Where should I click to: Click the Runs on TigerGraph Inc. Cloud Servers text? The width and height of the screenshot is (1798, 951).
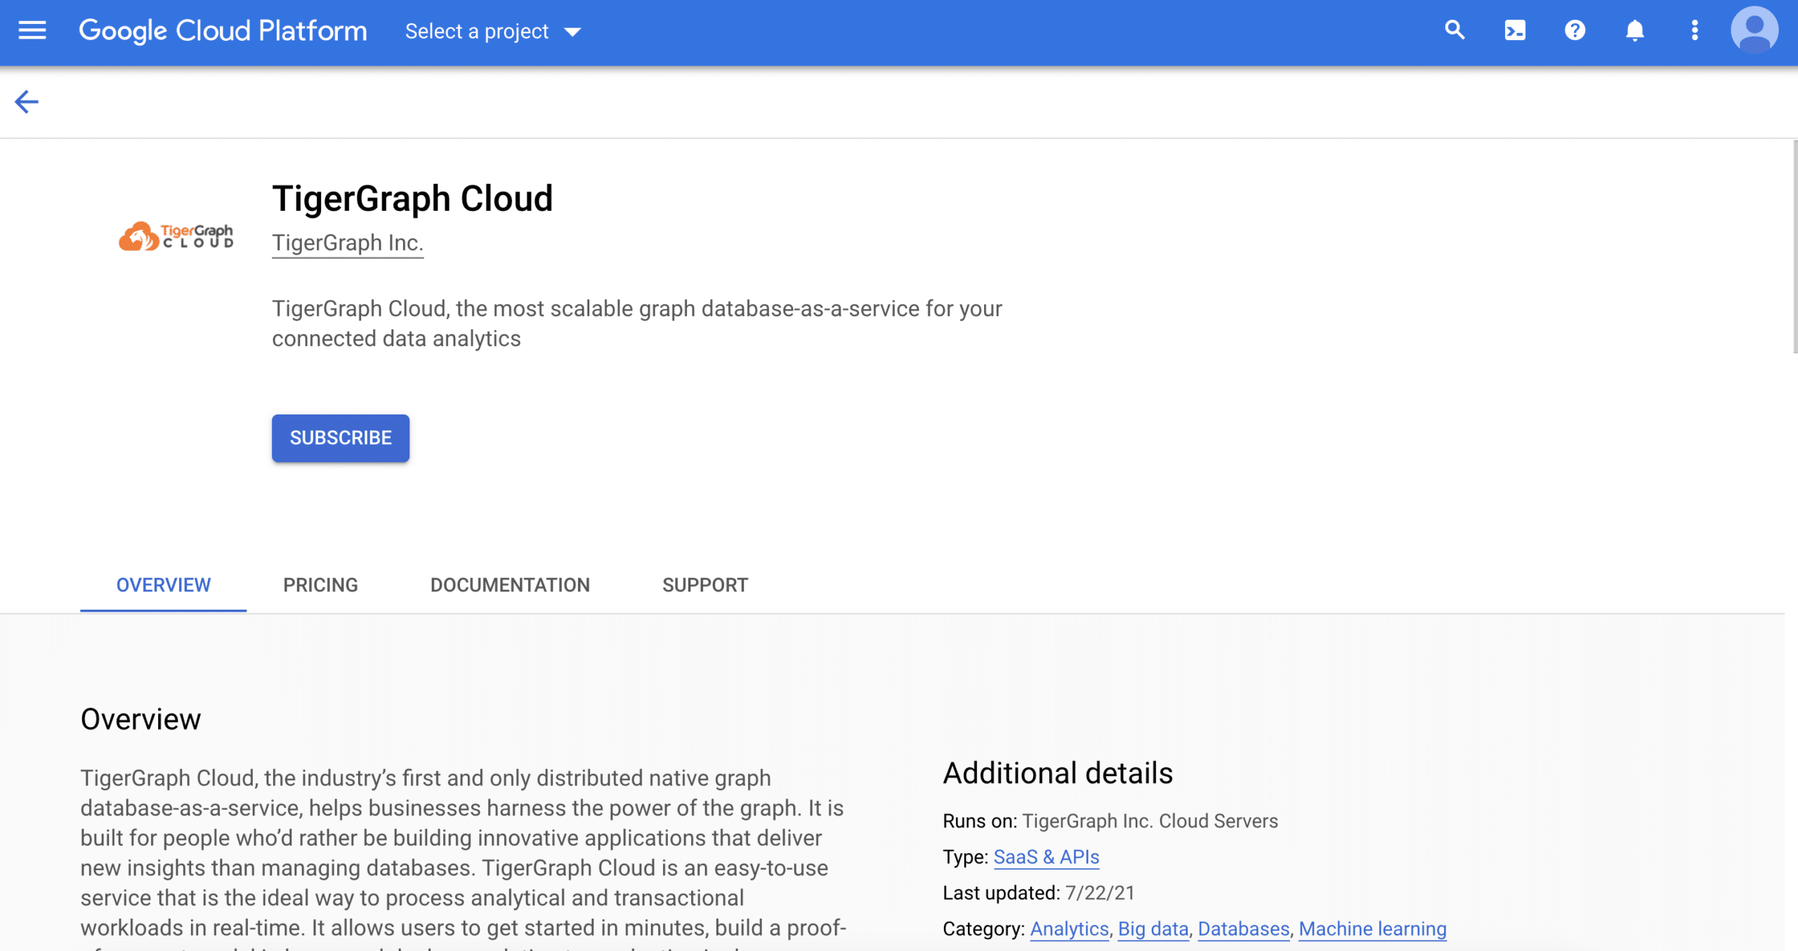1110,821
